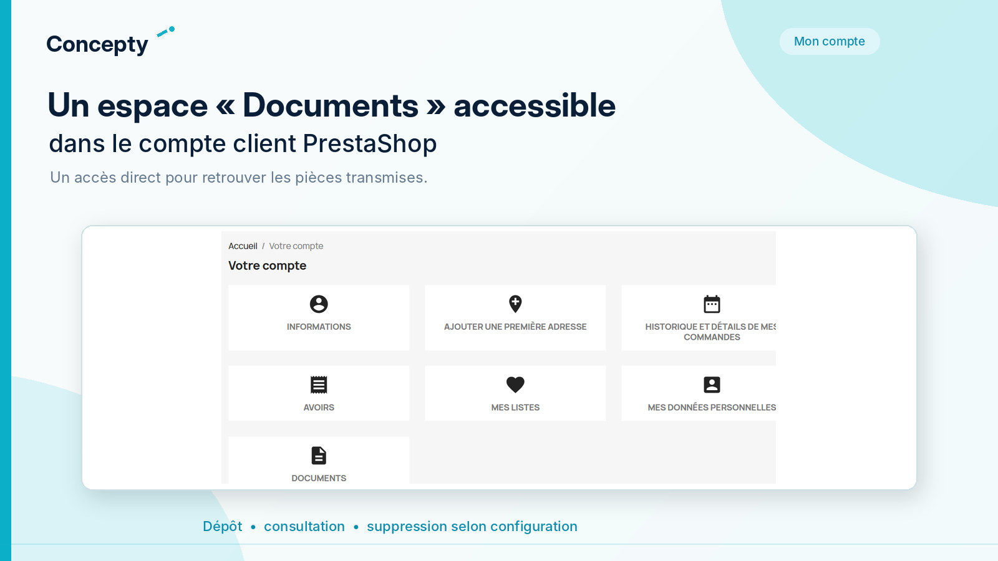The image size is (998, 561).
Task: Go to Accueil breadcrumb link
Action: coord(243,246)
